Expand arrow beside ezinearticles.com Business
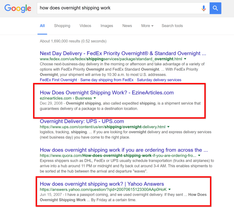234x208 pixels. click(95, 98)
